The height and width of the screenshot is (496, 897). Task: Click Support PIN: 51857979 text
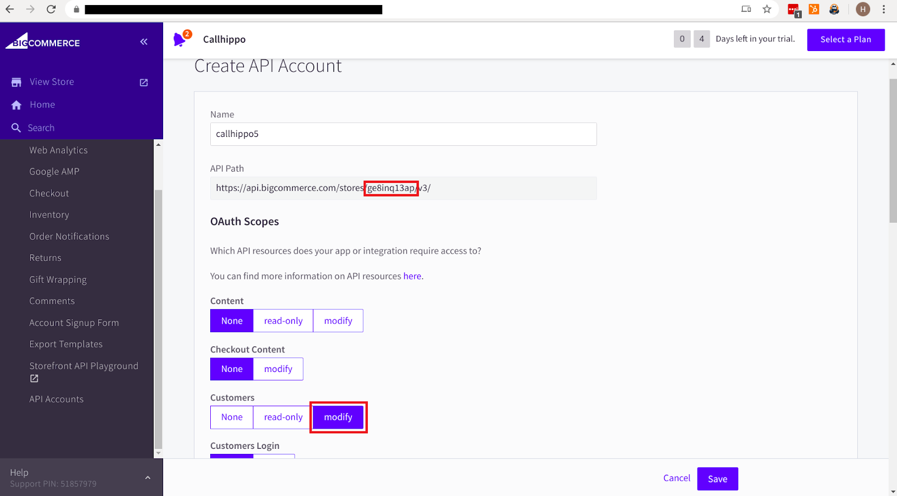[x=53, y=484]
